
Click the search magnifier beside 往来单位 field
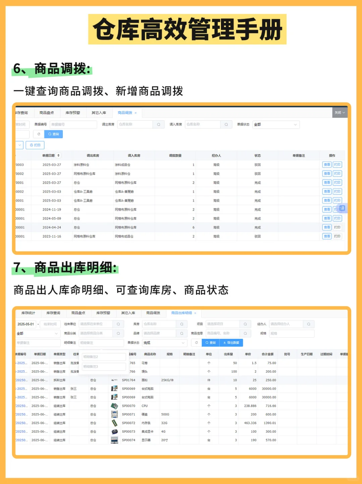118,324
